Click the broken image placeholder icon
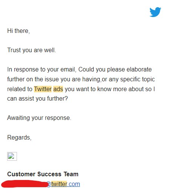Screen dimensions: 169x194 tap(12, 157)
